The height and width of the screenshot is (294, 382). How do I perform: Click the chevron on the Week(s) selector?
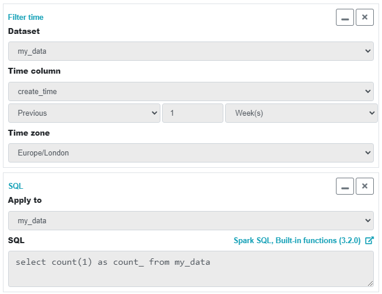372,113
